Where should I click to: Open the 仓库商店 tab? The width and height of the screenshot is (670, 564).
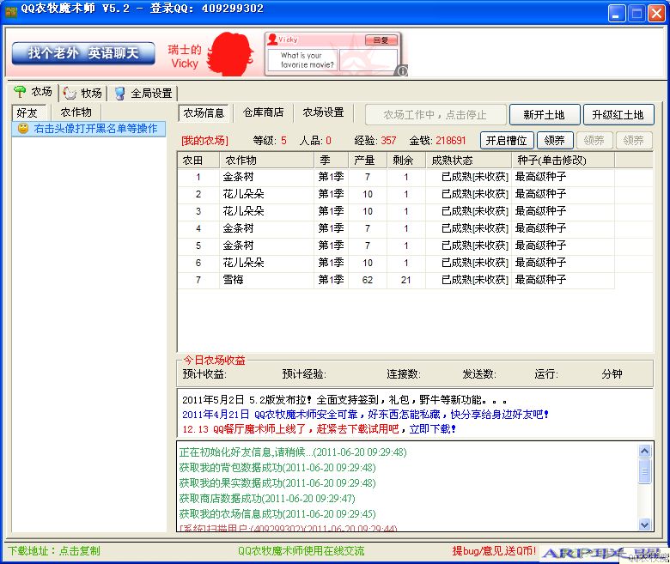(x=263, y=112)
